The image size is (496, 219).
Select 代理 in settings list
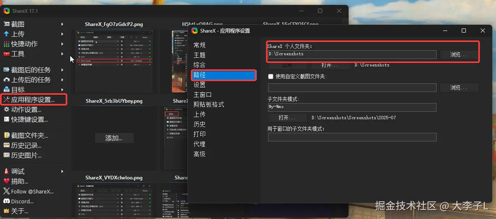tap(199, 144)
